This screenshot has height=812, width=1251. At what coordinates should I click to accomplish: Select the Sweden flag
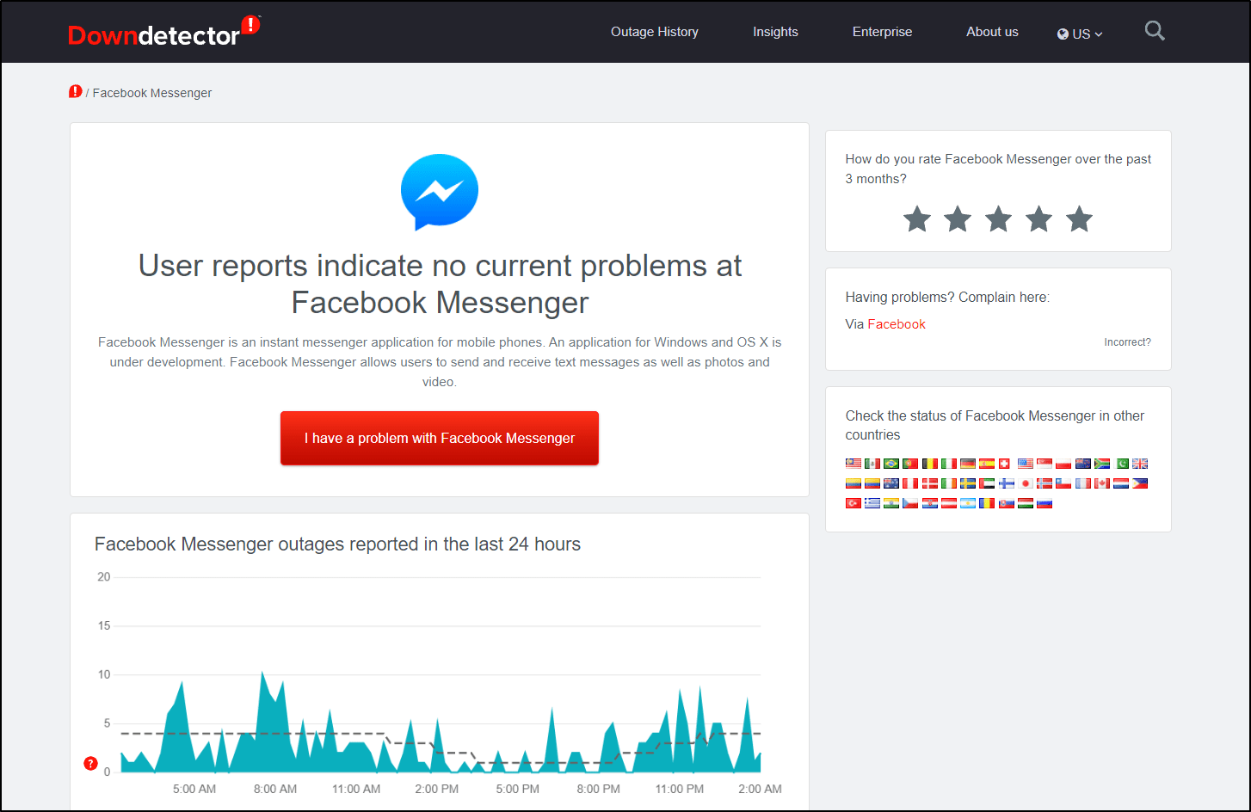968,483
